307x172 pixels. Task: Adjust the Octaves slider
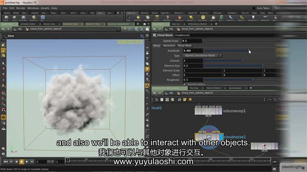243,60
